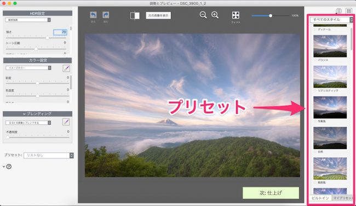The width and height of the screenshot is (356, 206).
Task: Click the トーン圧縮 slider handle
Action: [36, 49]
